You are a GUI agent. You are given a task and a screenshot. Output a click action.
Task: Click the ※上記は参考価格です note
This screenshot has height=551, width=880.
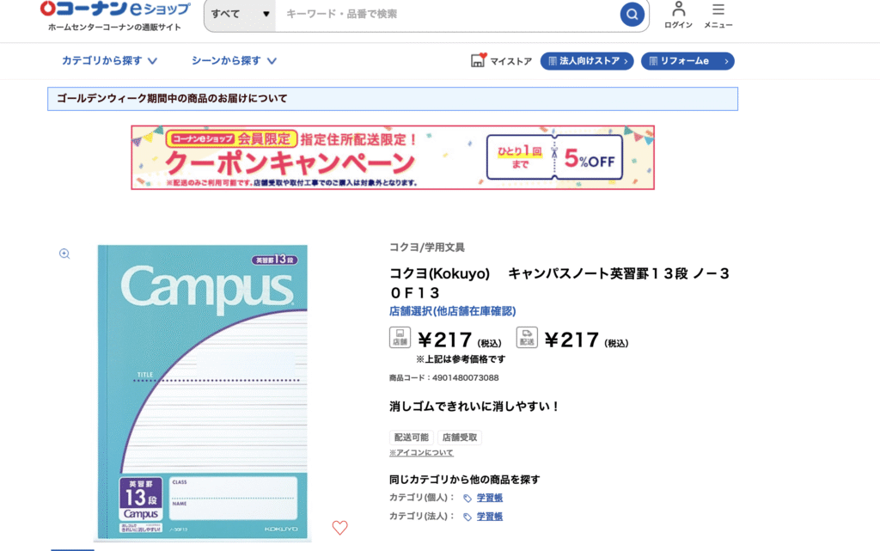(x=461, y=359)
